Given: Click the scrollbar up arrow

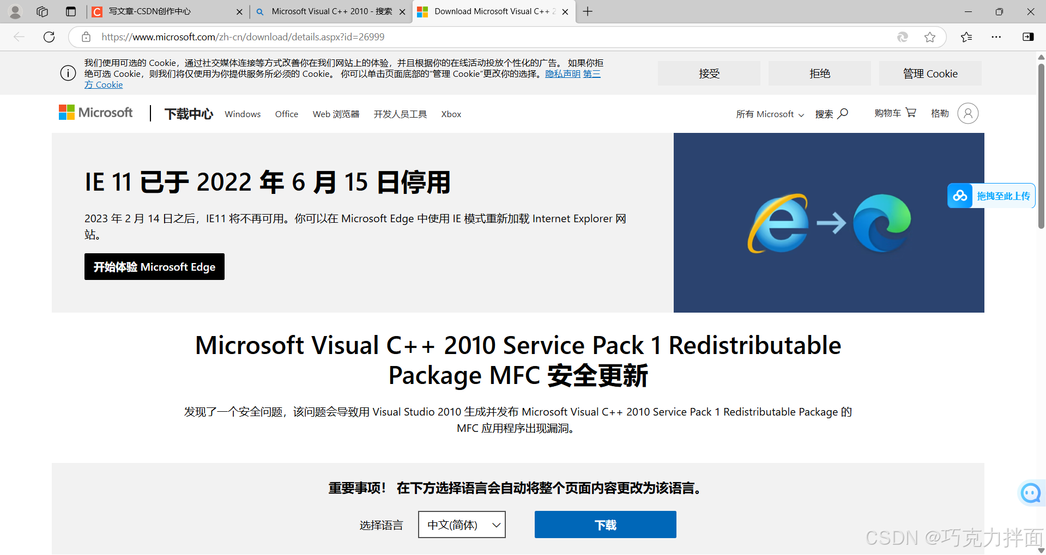Looking at the screenshot, I should point(1041,57).
